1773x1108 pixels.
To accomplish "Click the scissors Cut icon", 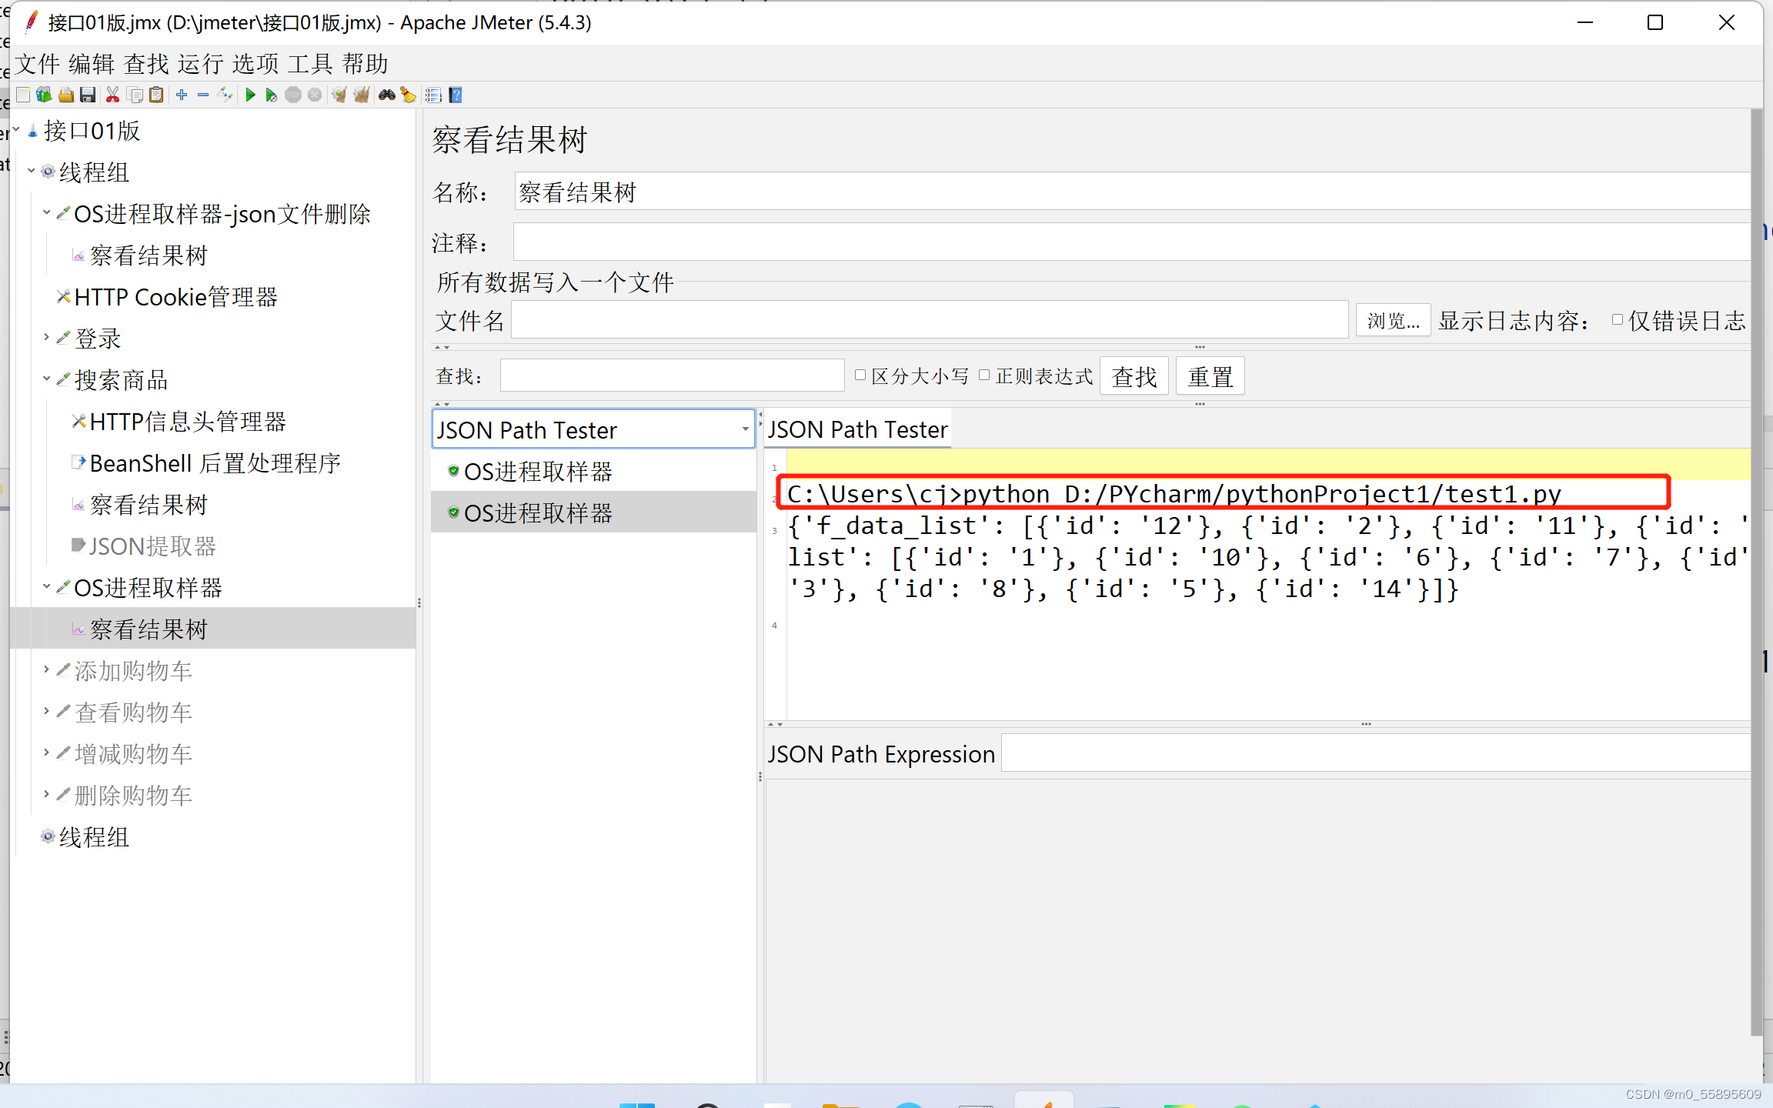I will click(112, 95).
